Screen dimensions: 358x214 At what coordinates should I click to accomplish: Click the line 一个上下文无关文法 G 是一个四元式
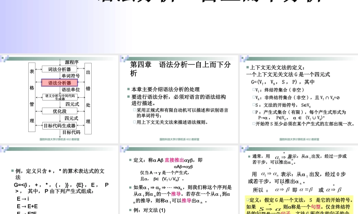[x=288, y=75]
